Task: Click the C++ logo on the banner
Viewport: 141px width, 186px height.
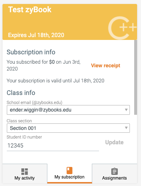Action: tap(122, 28)
